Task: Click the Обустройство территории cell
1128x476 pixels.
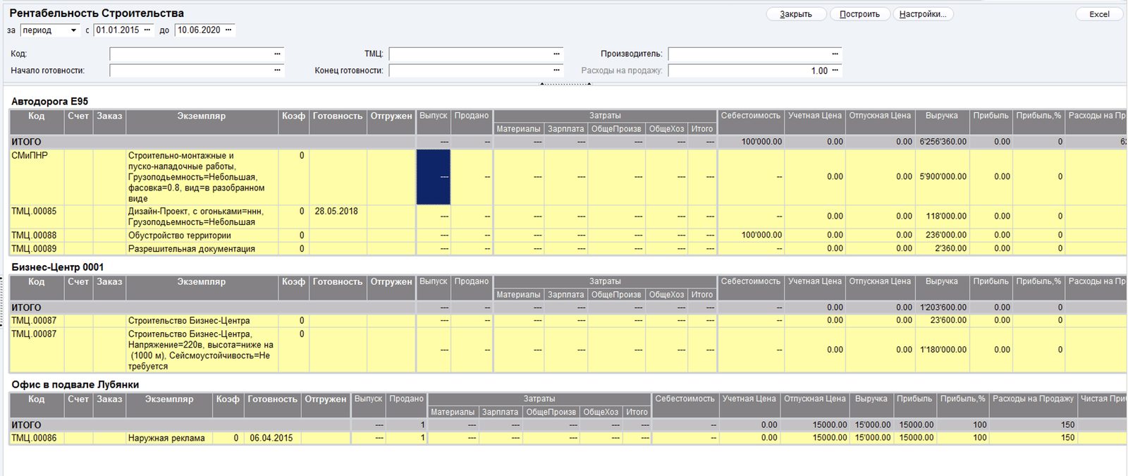Action: coord(202,236)
